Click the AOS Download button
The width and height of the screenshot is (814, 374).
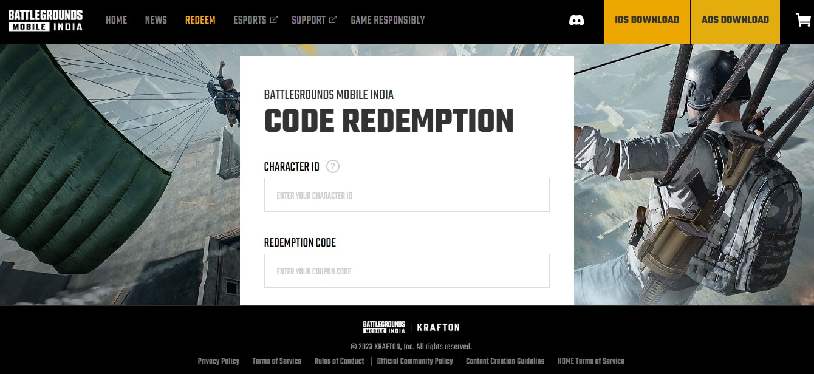735,22
